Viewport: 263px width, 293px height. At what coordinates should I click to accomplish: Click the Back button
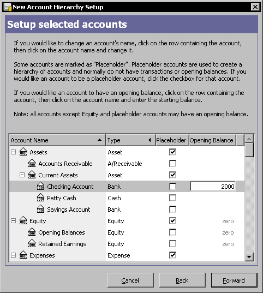[x=182, y=280]
